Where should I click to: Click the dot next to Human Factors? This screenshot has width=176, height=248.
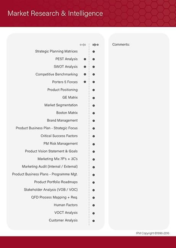pyautogui.click(x=94, y=205)
